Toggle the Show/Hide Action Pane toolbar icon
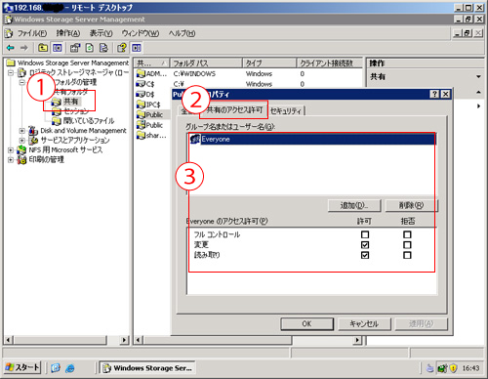This screenshot has height=379, width=488. coord(137,48)
